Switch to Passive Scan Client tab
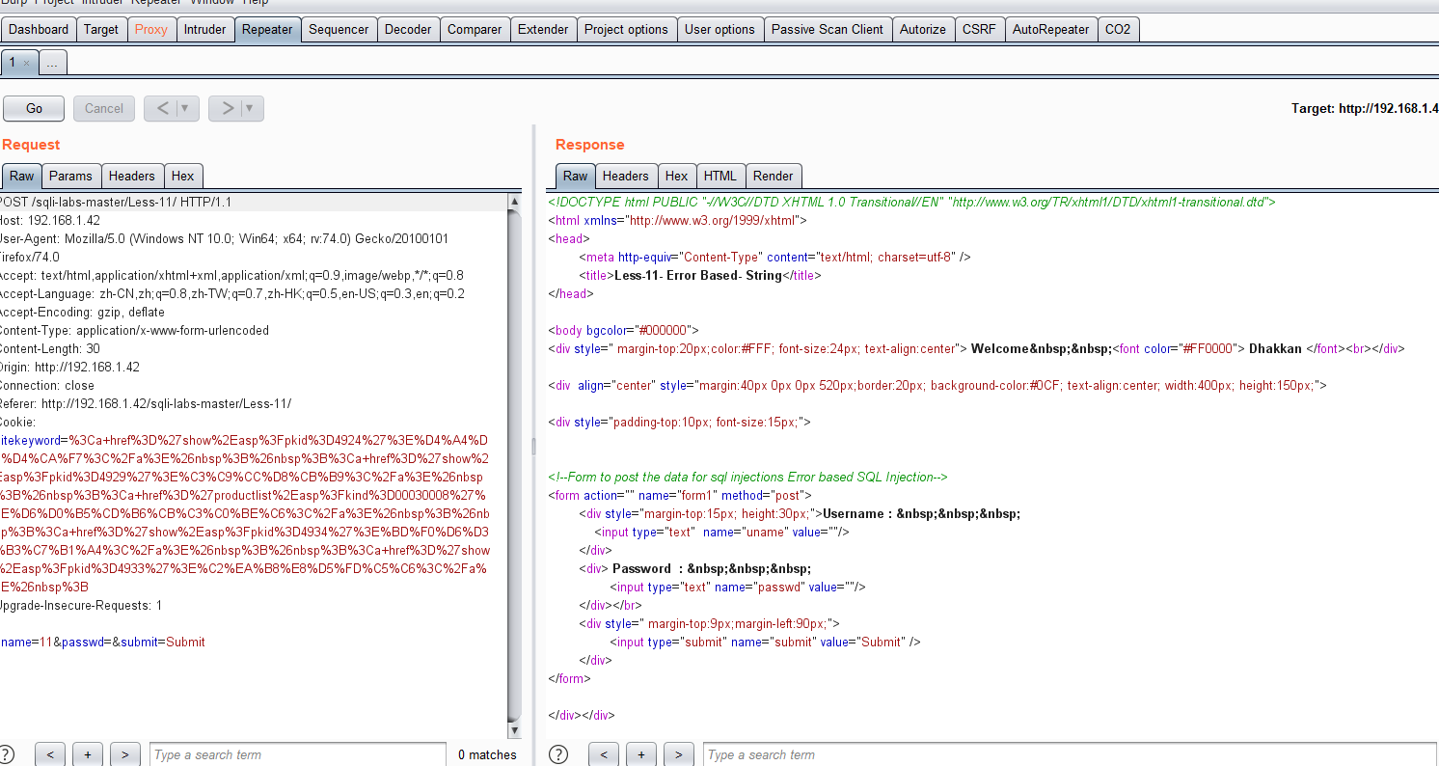Image resolution: width=1439 pixels, height=766 pixels. [828, 29]
